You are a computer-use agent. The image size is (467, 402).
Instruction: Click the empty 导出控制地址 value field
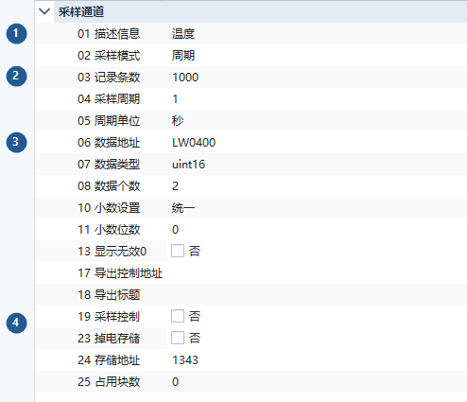pyautogui.click(x=317, y=273)
